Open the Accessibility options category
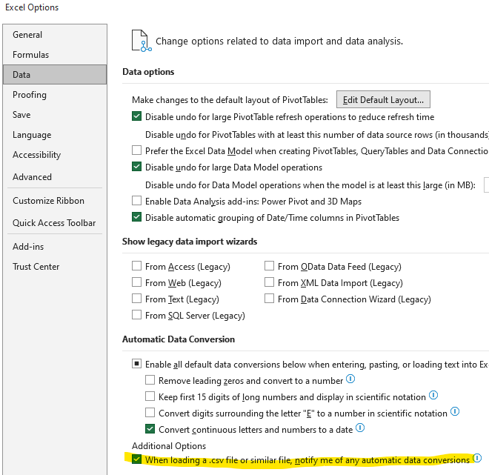Viewport: 489px width, 475px height. 55,155
